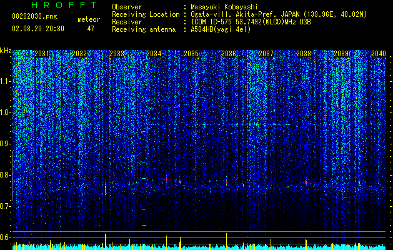Click the meteor count 47

tap(91, 29)
